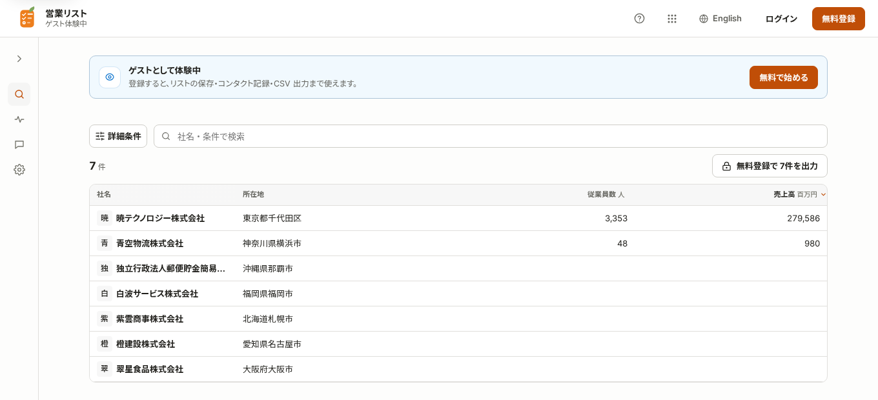878x400 pixels.
Task: Select the 翠星食品株式会社 row
Action: click(x=458, y=369)
